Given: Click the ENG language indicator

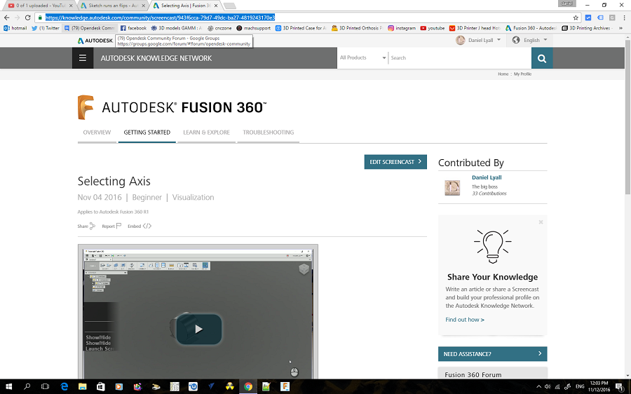Looking at the screenshot, I should coord(580,387).
